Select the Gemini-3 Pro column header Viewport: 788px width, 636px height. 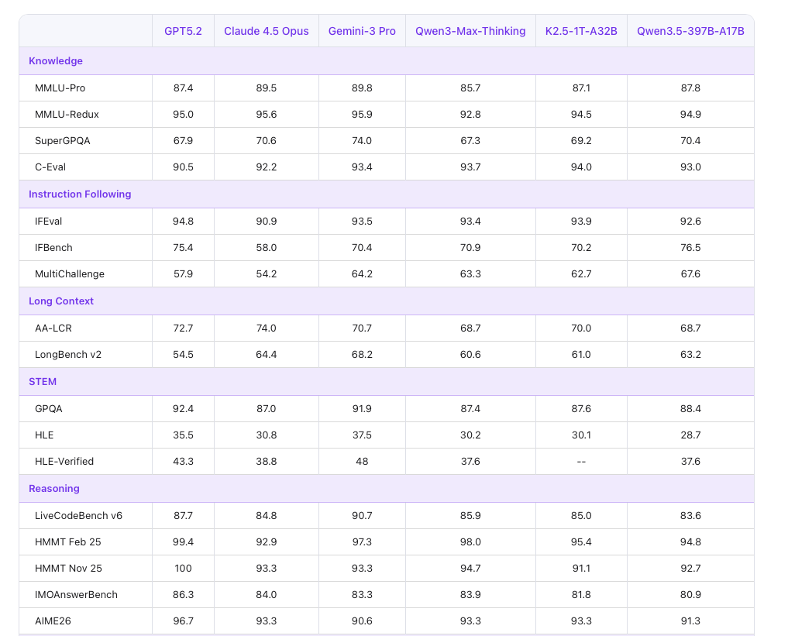362,31
